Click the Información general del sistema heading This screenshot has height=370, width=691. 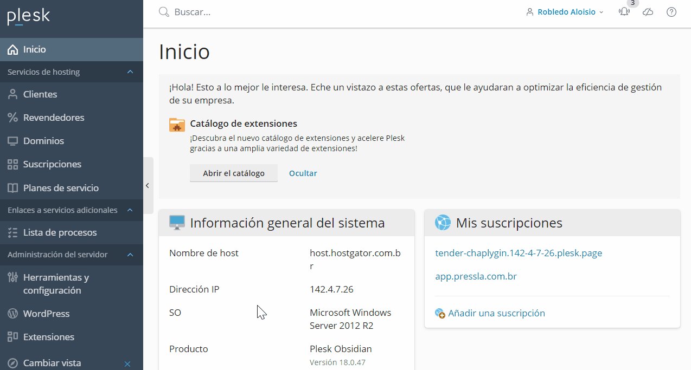coord(287,223)
